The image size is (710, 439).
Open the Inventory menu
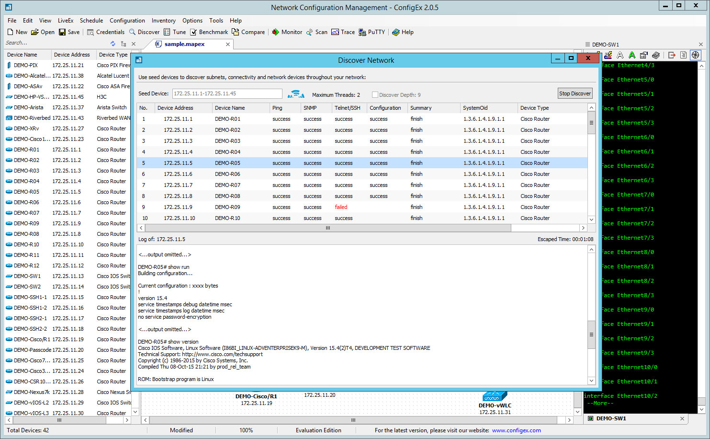tap(164, 21)
